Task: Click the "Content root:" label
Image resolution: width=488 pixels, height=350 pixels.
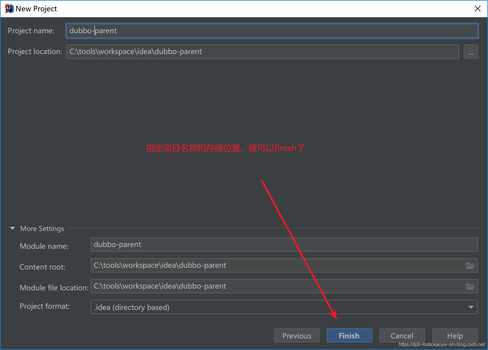Action: 42,267
